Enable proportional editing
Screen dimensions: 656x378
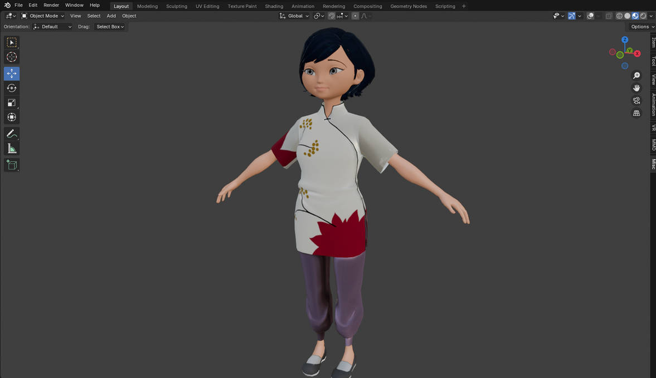point(355,16)
